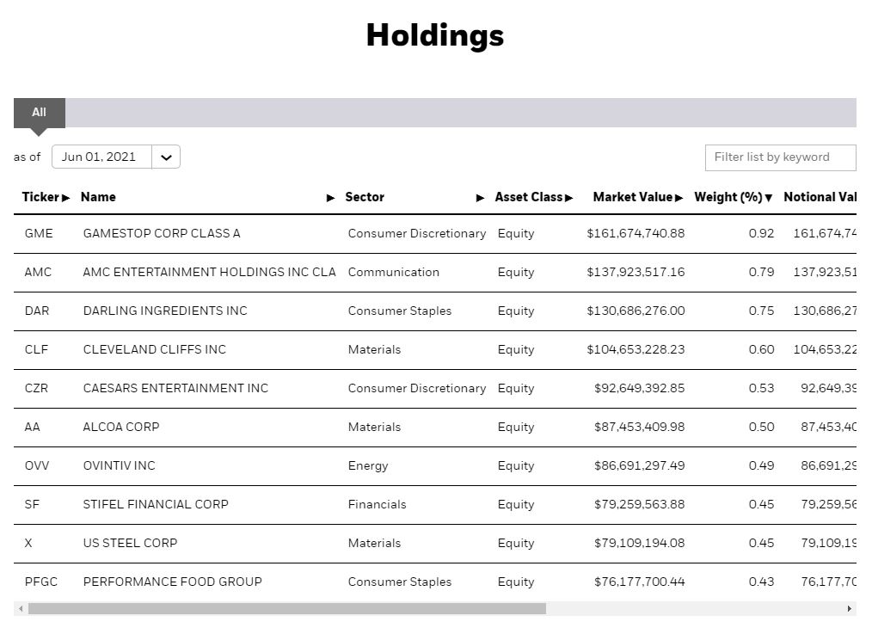The image size is (872, 628).
Task: Click STIFEL FINANCIAL CORP name
Action: pyautogui.click(x=156, y=504)
